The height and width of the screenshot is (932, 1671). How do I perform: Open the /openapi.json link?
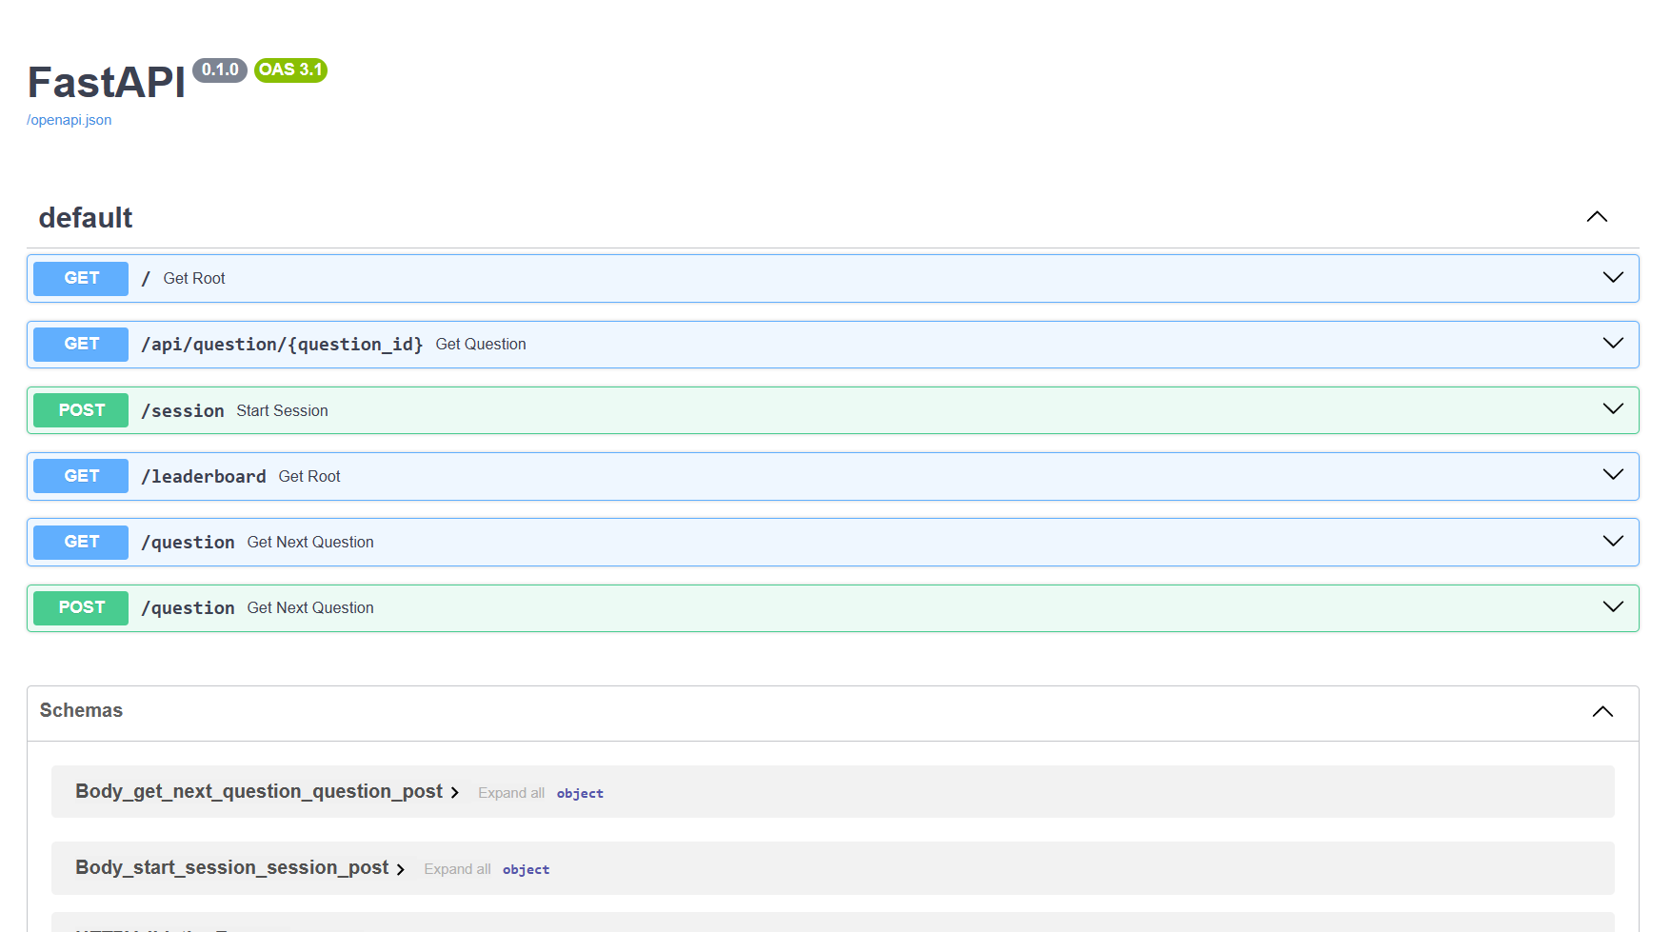[x=69, y=120]
